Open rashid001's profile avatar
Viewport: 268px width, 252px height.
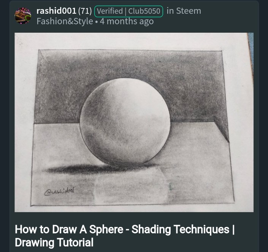click(x=23, y=16)
